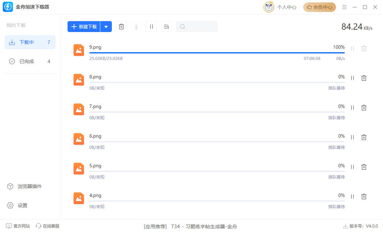This screenshot has height=233, width=383.
Task: Select the resume-all downloads icon
Action: click(x=136, y=26)
